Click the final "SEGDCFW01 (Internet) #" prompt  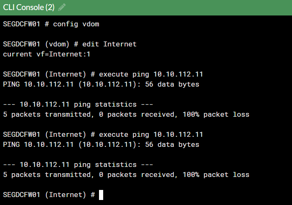pos(48,195)
